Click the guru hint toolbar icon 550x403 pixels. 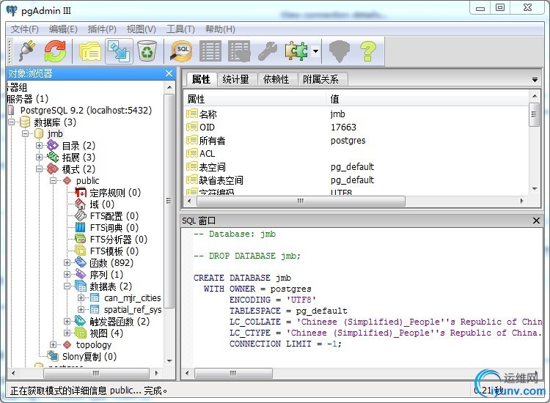pos(340,51)
